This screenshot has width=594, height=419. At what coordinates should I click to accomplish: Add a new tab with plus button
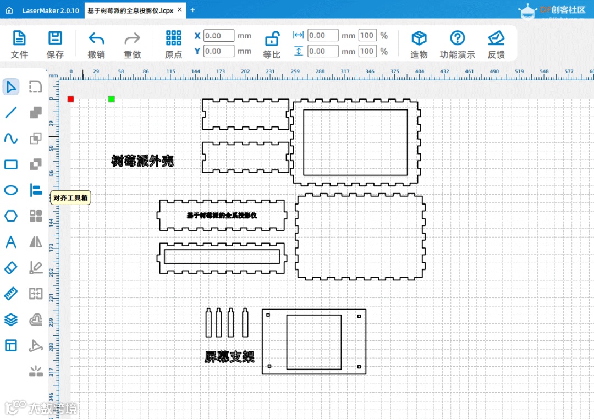coord(193,10)
